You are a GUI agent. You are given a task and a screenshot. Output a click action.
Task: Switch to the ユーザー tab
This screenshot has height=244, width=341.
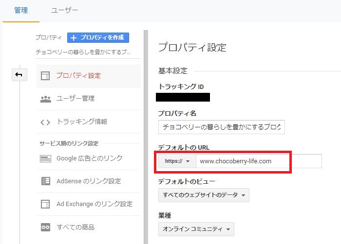(x=64, y=10)
